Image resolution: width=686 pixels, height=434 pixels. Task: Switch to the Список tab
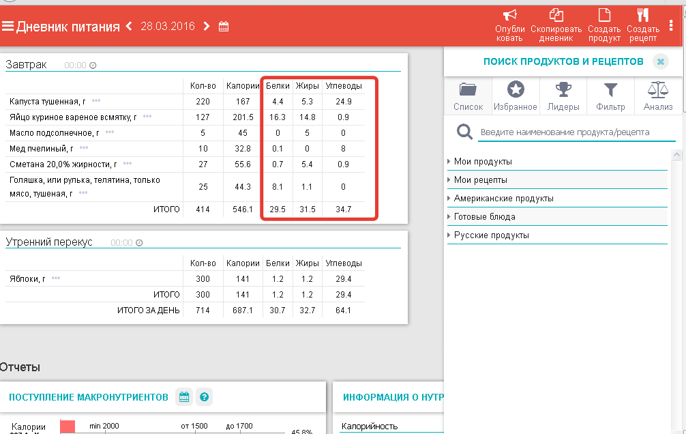(468, 96)
